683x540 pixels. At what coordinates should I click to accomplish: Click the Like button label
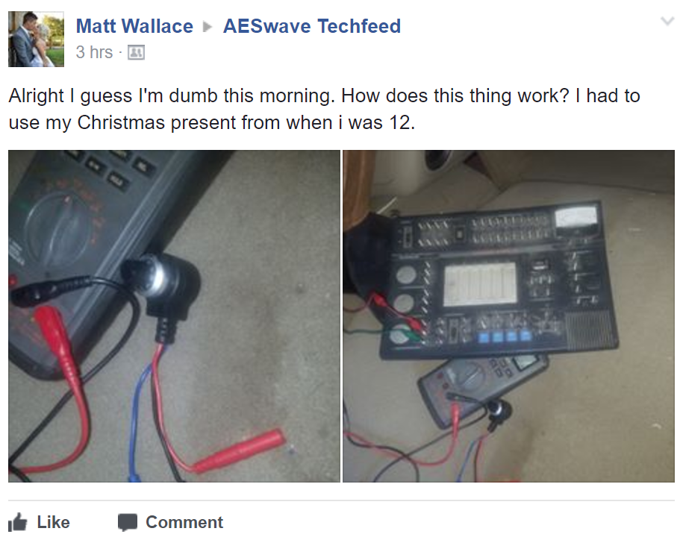(x=53, y=522)
